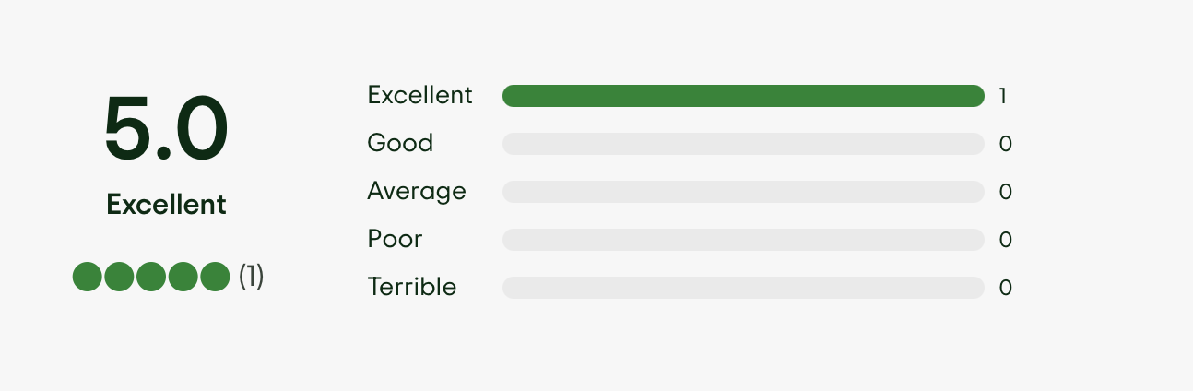Click the count 0 beside the Terrible bar

1006,288
